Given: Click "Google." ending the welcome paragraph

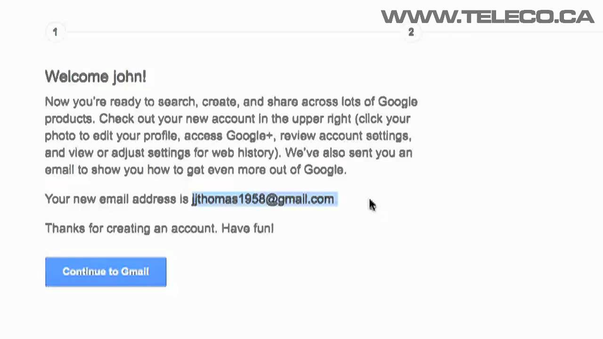Looking at the screenshot, I should tap(325, 170).
